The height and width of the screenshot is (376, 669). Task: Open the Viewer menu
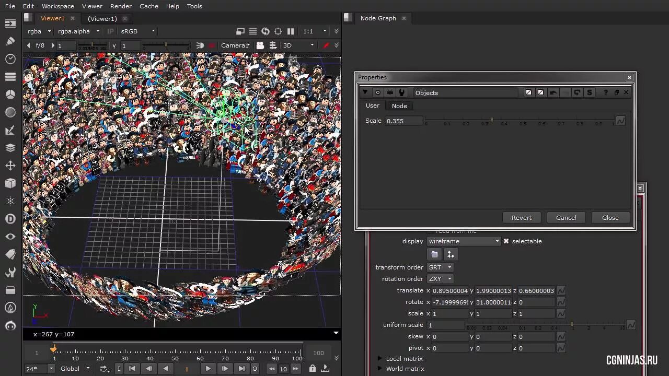pyautogui.click(x=92, y=6)
